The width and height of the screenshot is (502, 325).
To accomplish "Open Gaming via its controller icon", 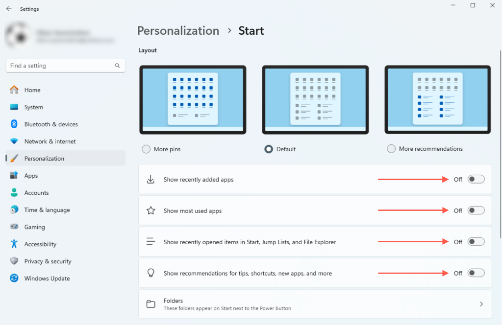I will click(x=14, y=227).
